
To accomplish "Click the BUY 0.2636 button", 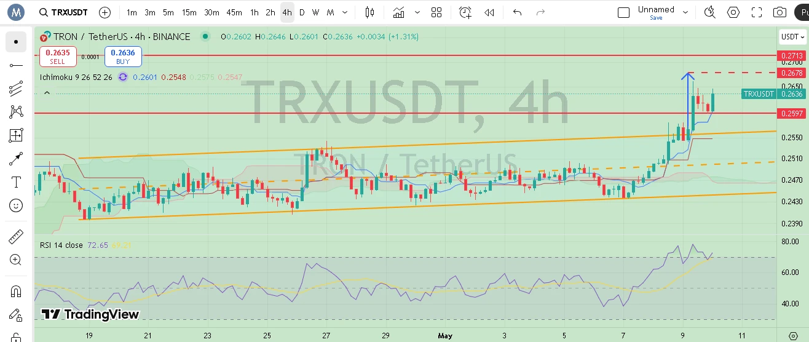I will coord(123,57).
